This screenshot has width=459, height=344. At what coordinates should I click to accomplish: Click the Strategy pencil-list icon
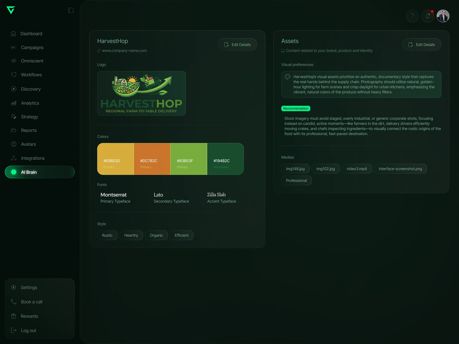tap(14, 117)
